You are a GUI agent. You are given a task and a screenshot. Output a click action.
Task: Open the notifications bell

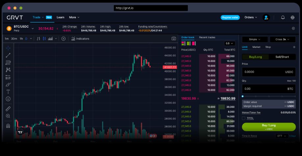tap(283, 17)
